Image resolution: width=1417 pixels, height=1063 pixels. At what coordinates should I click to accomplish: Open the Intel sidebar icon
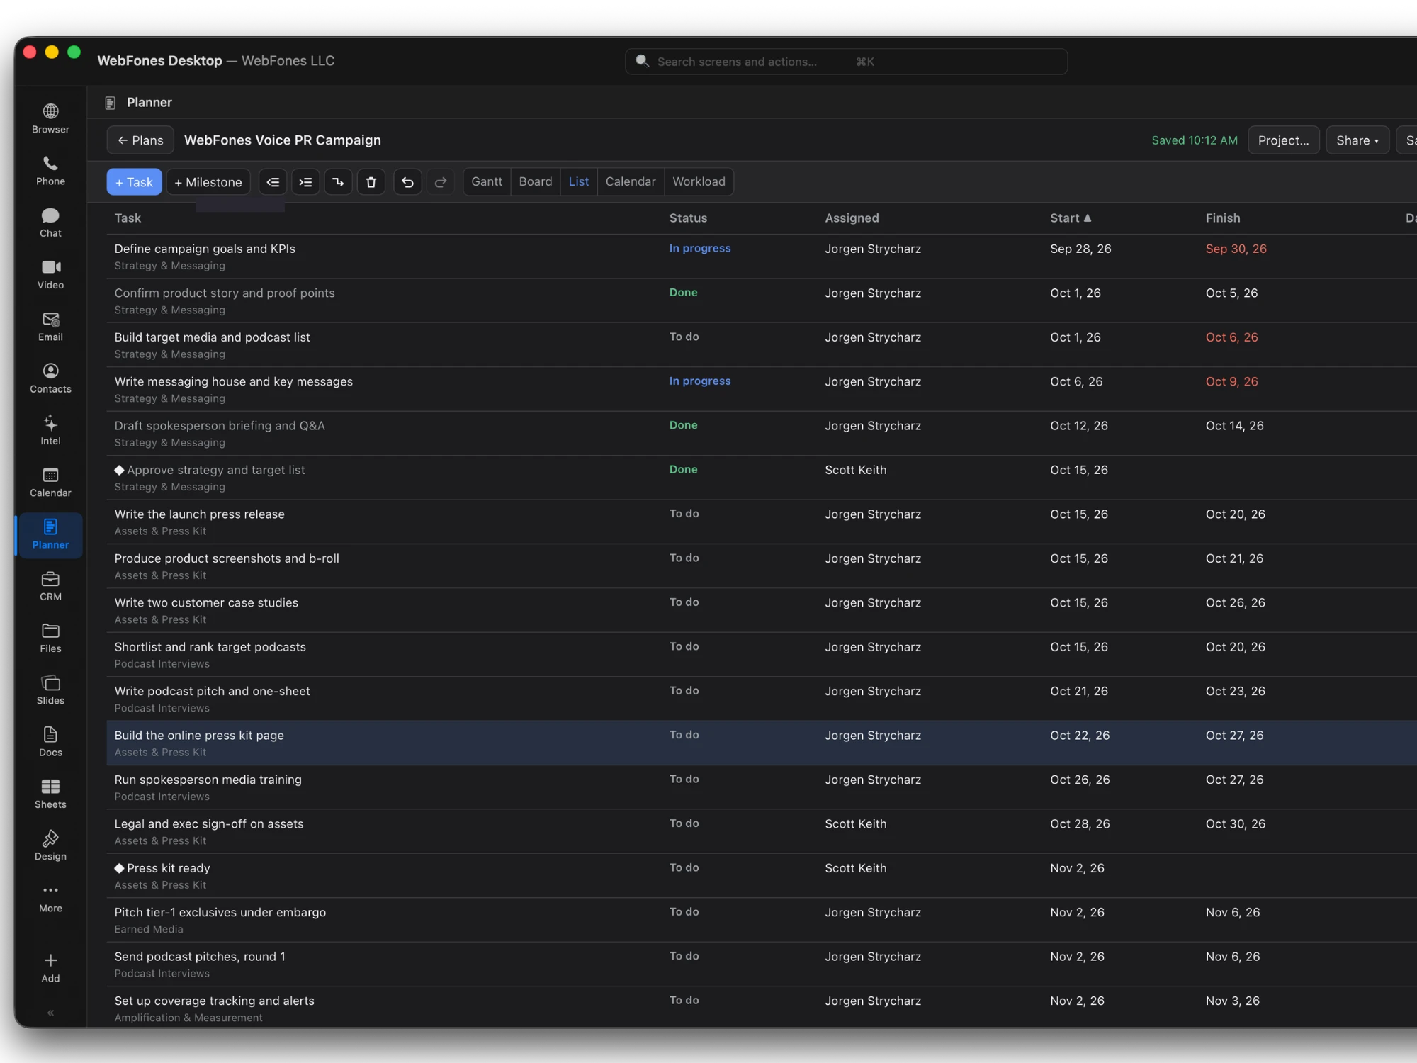click(50, 430)
